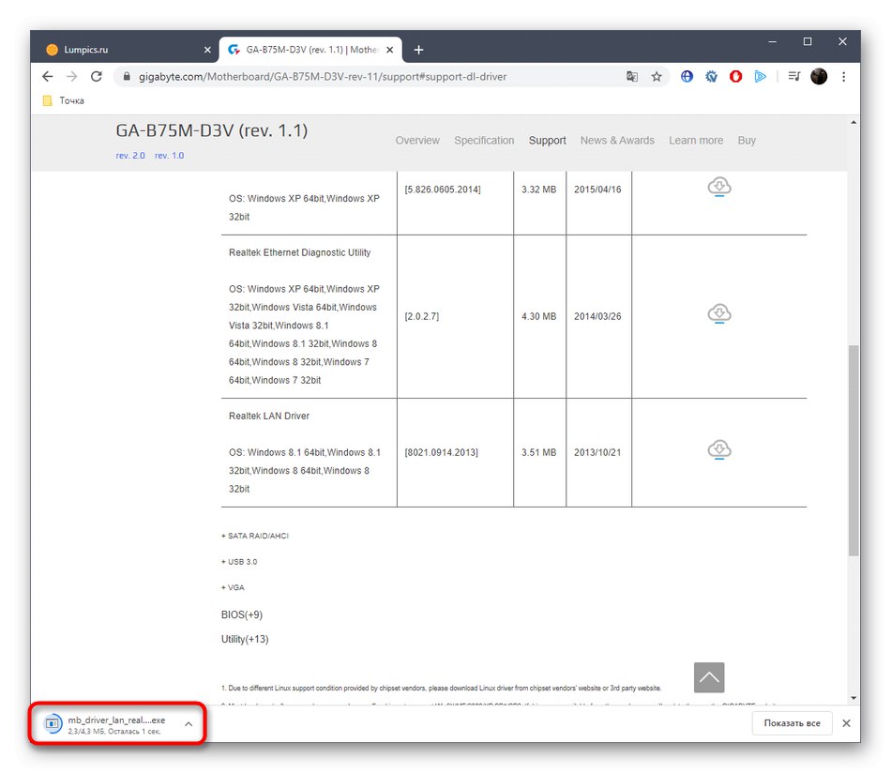Click the GA-B75M-D3V (rev. 1.1) heading

[x=211, y=130]
